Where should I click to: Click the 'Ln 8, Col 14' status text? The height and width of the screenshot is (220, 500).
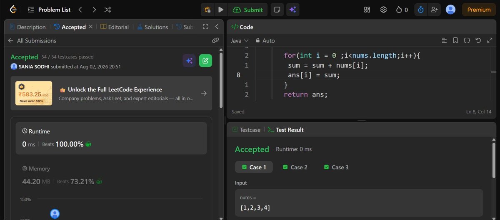(x=480, y=112)
